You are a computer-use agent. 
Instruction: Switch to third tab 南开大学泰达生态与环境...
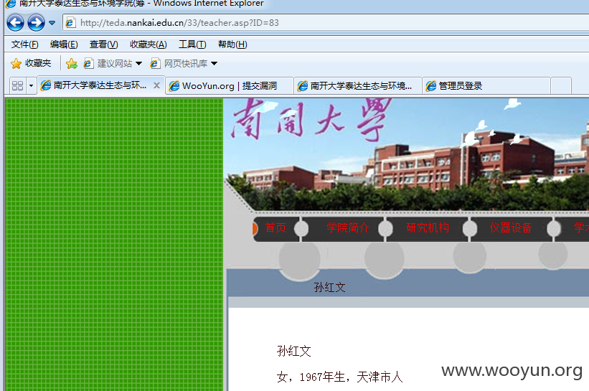358,86
